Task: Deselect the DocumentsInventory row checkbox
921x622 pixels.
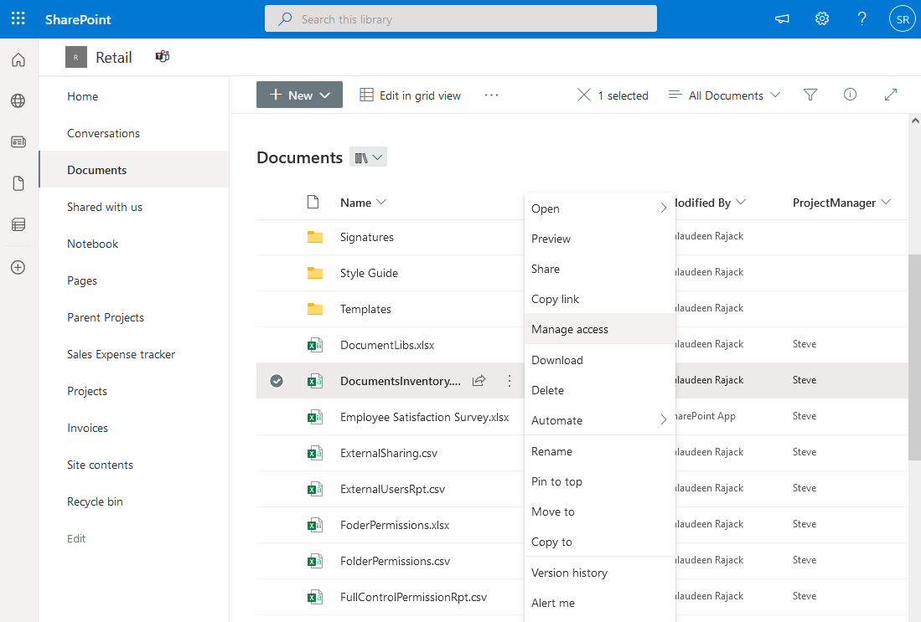Action: click(277, 380)
